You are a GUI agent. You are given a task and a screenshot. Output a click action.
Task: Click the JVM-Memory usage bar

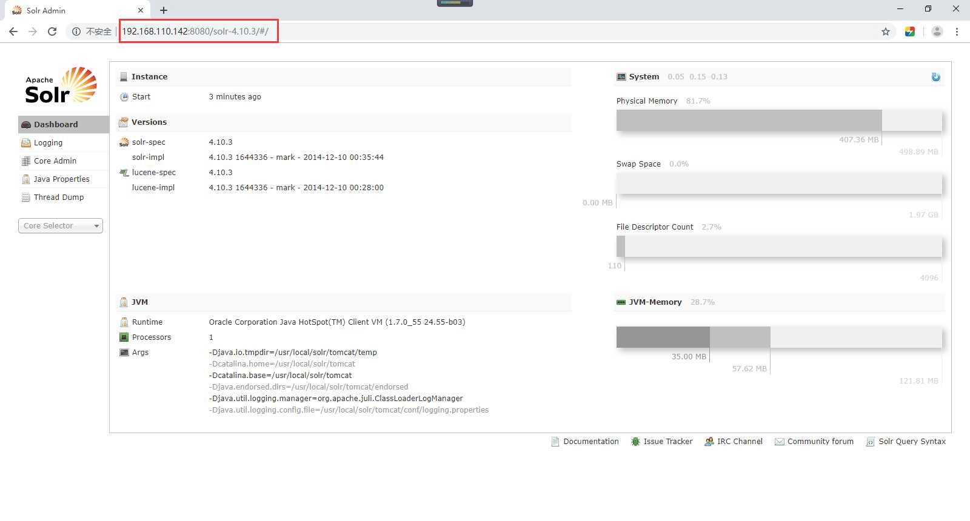click(779, 337)
